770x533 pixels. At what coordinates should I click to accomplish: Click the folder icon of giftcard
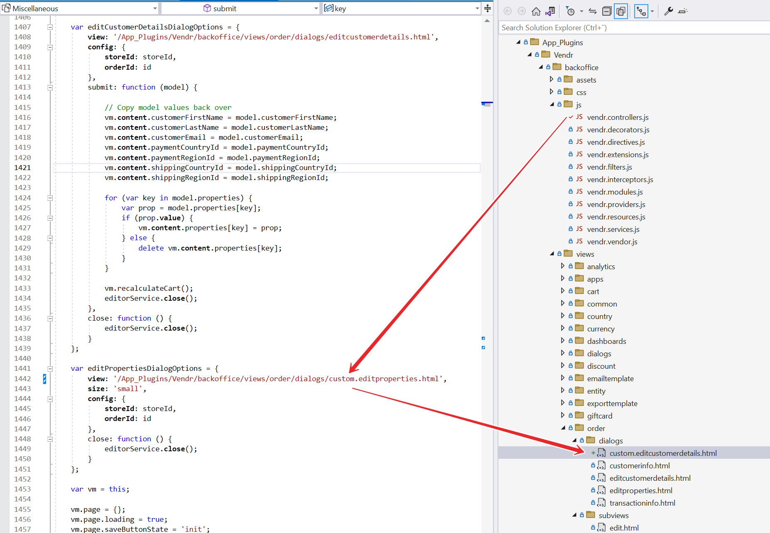click(579, 415)
